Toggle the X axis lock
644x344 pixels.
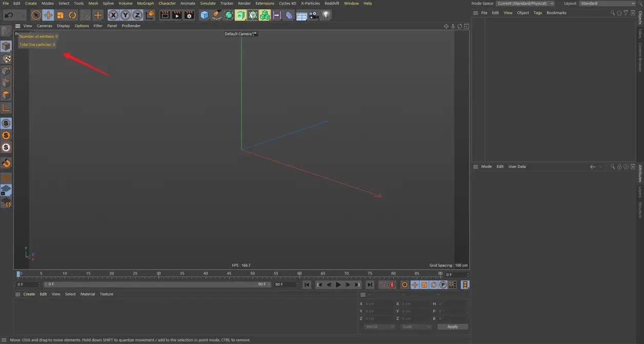(113, 15)
